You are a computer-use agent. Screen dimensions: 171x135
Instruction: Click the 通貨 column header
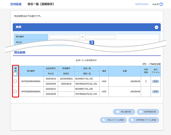pyautogui.click(x=104, y=71)
